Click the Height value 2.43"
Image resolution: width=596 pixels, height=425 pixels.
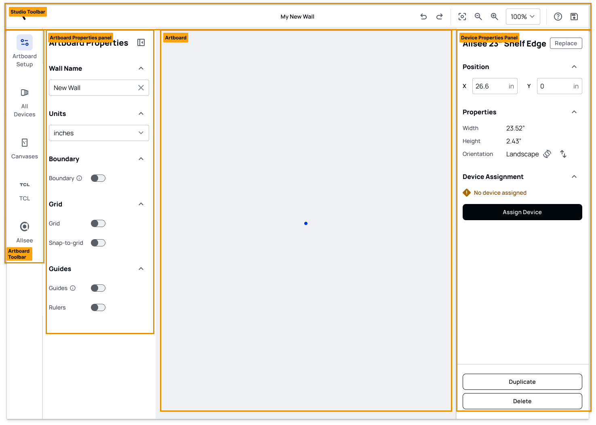[x=514, y=141]
